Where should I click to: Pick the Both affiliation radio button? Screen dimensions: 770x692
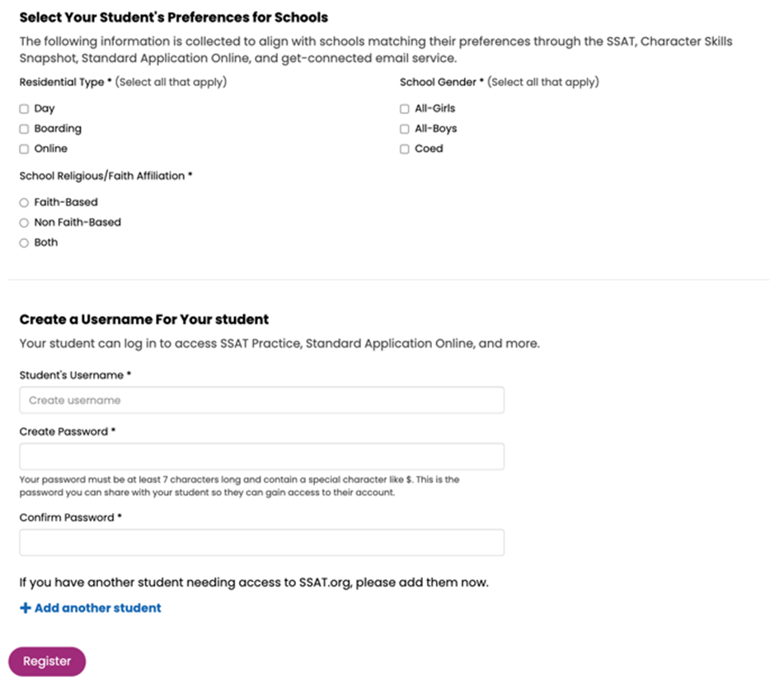tap(24, 242)
